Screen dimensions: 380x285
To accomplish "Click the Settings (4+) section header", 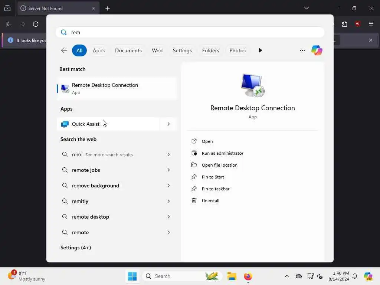I will coord(76,248).
